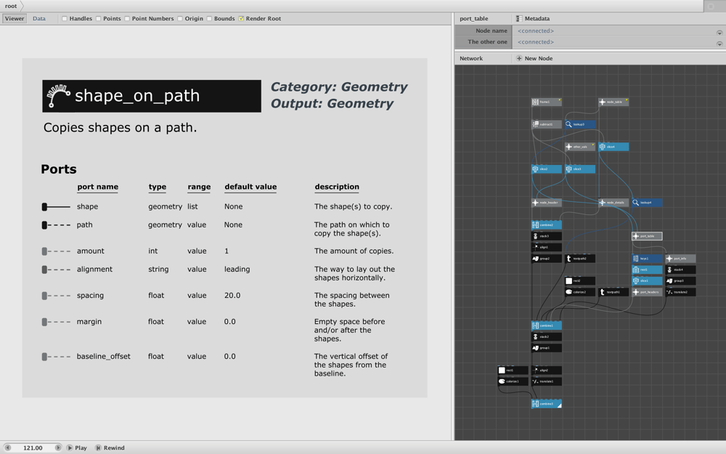Select the rect2 node

(579, 280)
